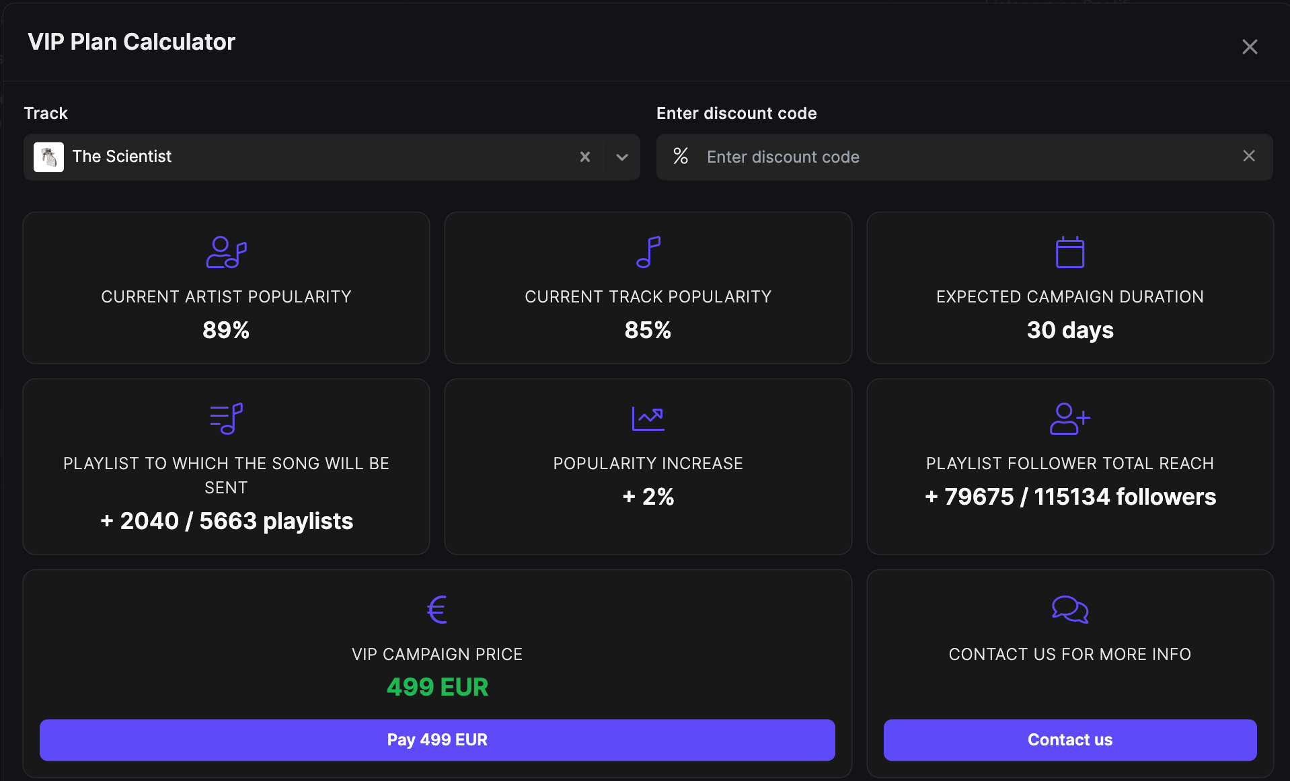Screen dimensions: 1290x781
Task: Click the Expected Campaign Duration label
Action: pos(1070,296)
